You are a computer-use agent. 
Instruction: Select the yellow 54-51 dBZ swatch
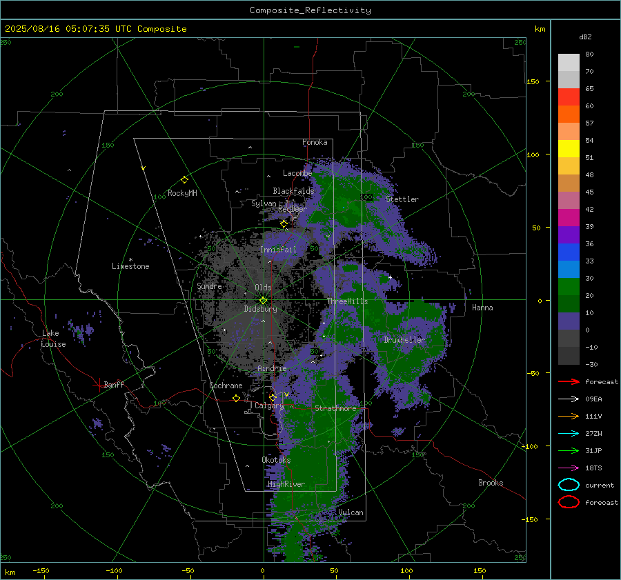tap(569, 149)
